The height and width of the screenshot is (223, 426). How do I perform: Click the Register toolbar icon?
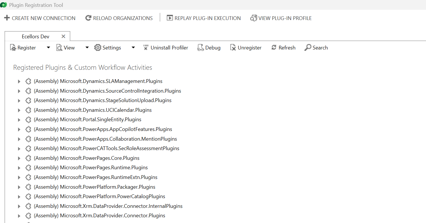tap(13, 48)
